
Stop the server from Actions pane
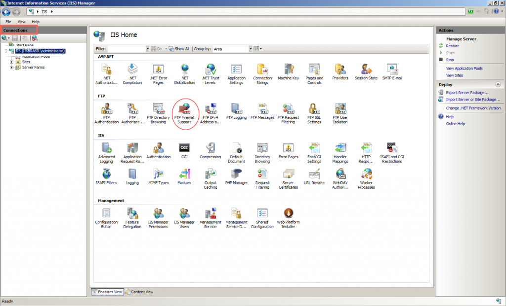pyautogui.click(x=450, y=60)
